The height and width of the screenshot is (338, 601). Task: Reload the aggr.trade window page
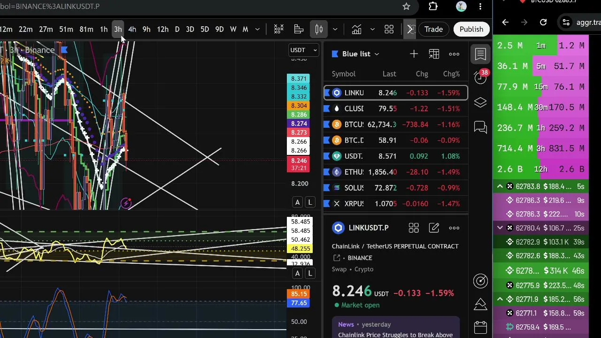[x=543, y=22]
